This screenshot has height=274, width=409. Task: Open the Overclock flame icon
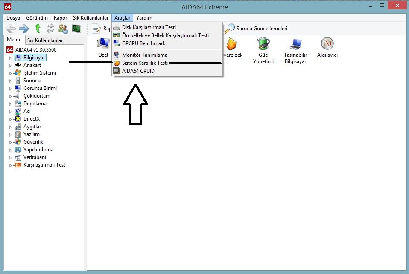click(x=231, y=44)
